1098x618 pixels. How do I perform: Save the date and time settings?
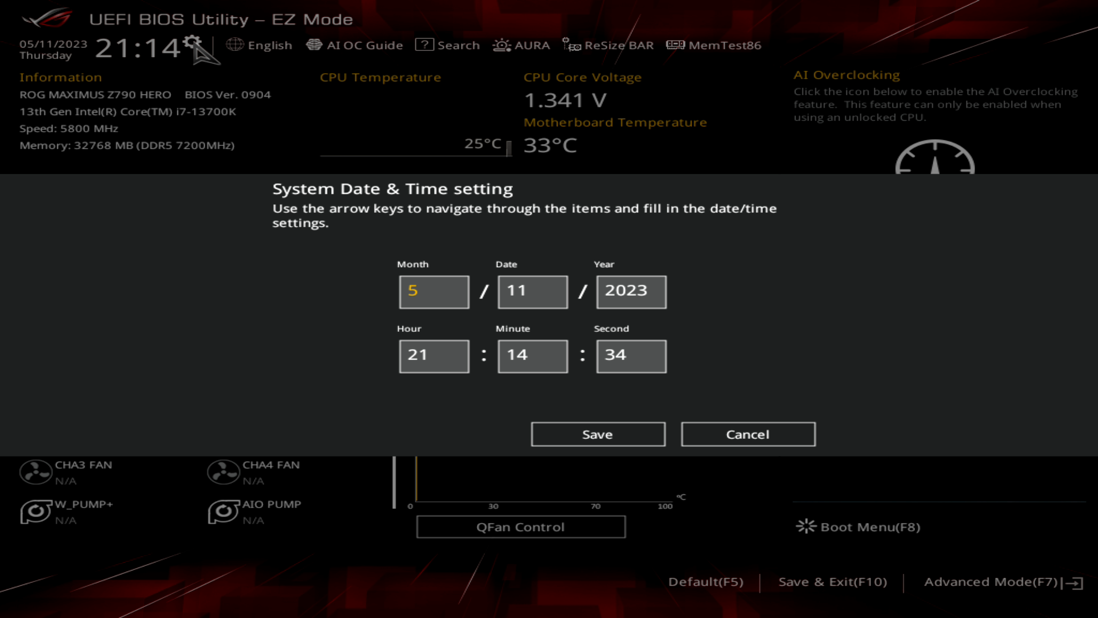(598, 434)
